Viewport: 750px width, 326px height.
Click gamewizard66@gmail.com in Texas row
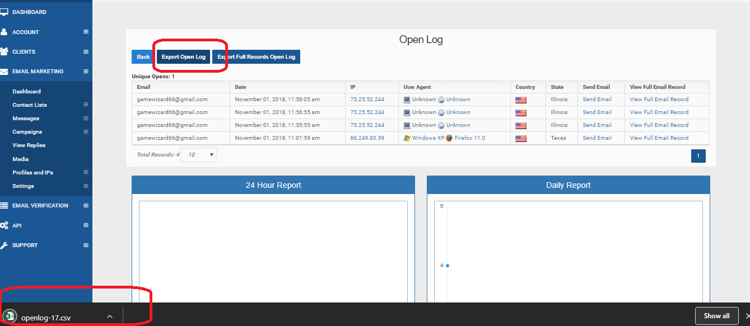(x=172, y=138)
